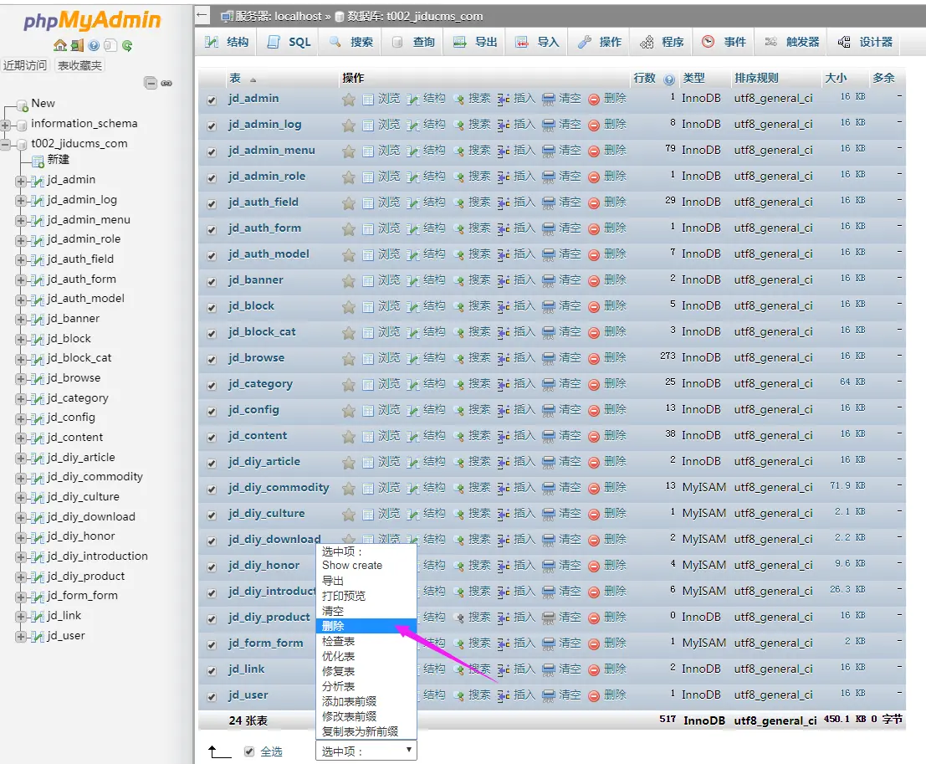Click the green reload navigation icon
This screenshot has height=764, width=926.
(x=127, y=46)
